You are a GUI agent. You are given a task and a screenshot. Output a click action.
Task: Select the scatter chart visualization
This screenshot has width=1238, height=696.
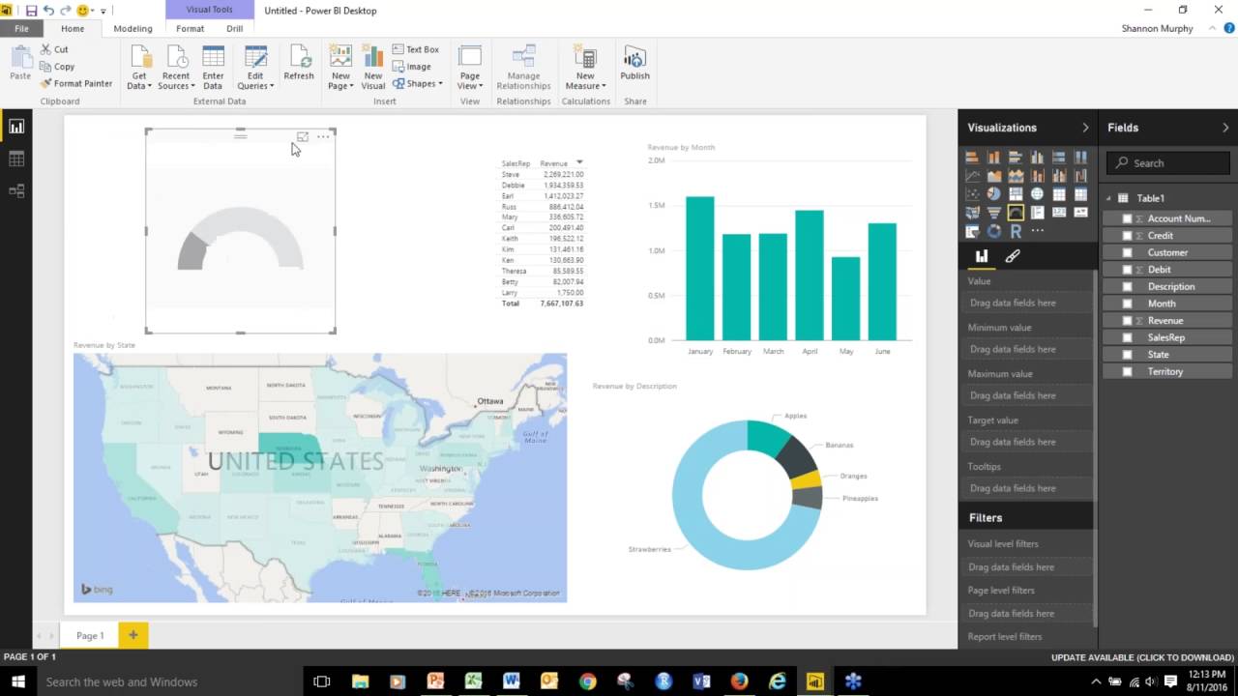click(972, 194)
